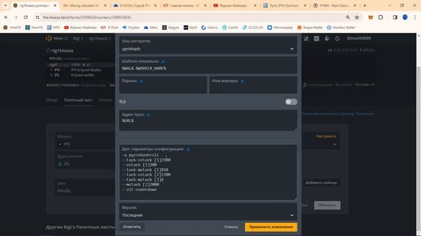The image size is (421, 236).
Task: Click info icon next to Пароль label
Action: click(141, 81)
